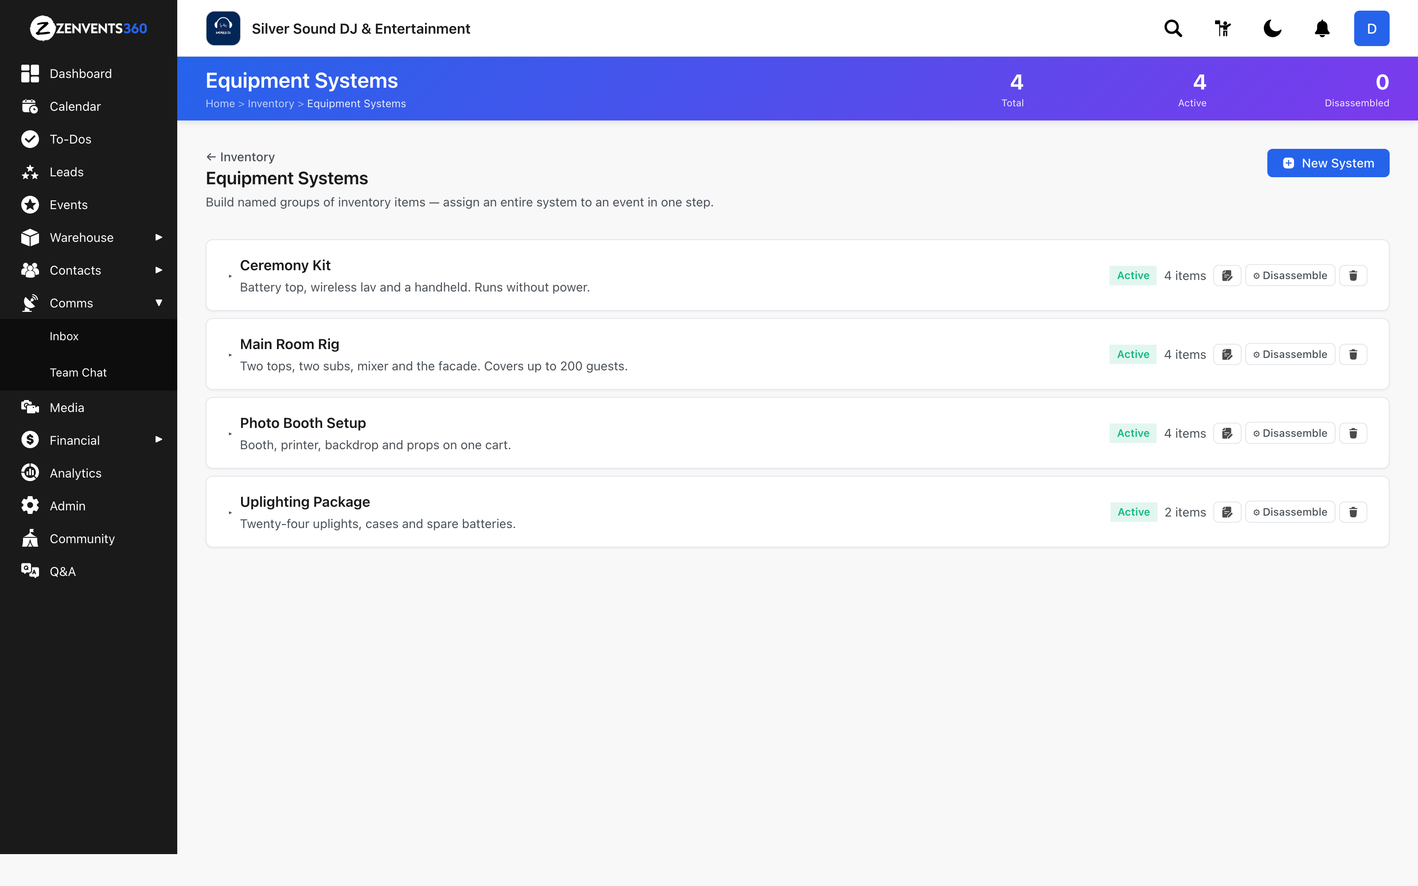Click the Ceremony Kit title

(285, 265)
